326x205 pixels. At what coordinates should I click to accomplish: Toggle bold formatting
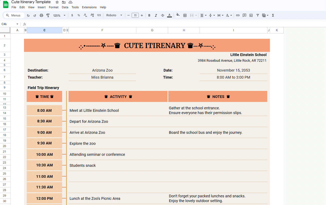pos(149,15)
